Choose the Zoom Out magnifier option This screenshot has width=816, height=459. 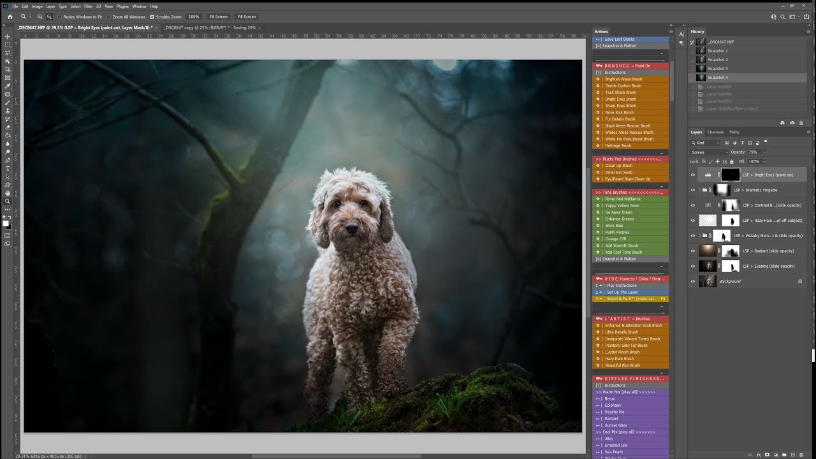pyautogui.click(x=49, y=17)
